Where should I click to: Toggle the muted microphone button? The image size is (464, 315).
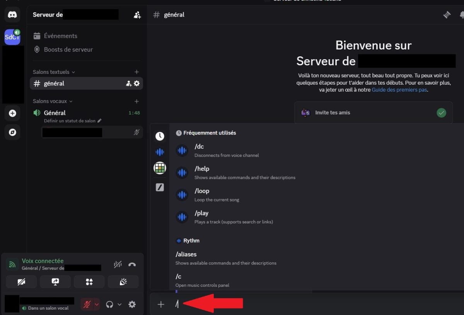coord(87,304)
